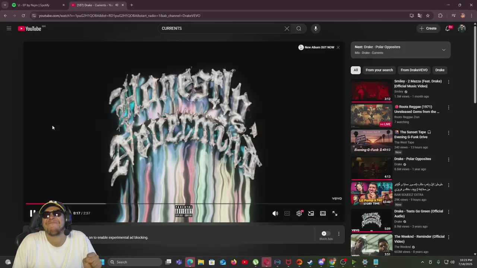
Task: Open the browser profile avatar in toolbar
Action: (463, 16)
